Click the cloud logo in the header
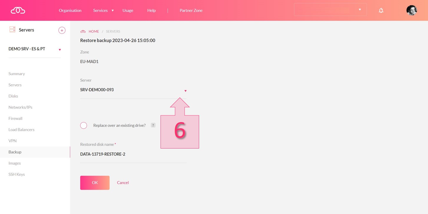The height and width of the screenshot is (214, 428). click(x=18, y=11)
